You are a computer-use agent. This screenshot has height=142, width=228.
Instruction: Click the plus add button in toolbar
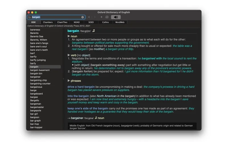coord(101,17)
